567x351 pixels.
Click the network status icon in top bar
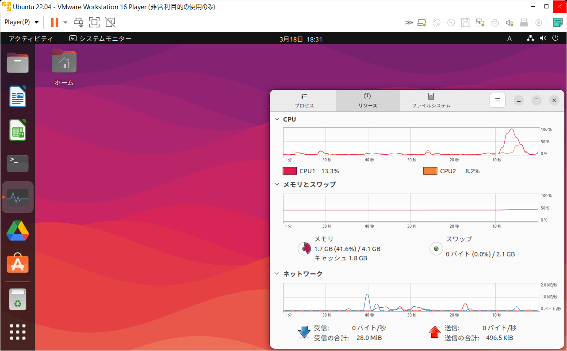[531, 38]
